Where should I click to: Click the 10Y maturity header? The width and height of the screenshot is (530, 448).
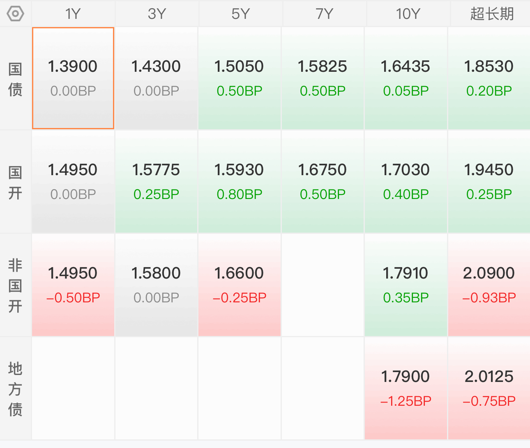click(x=408, y=14)
